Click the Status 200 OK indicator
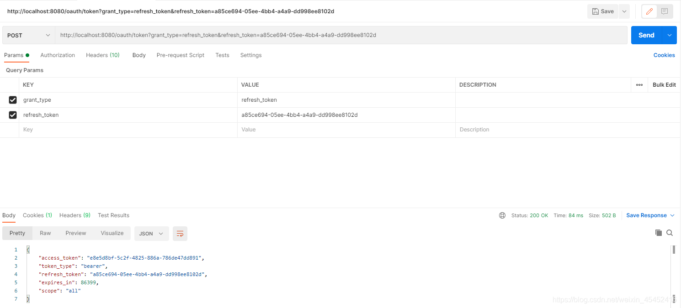681x308 pixels. (530, 215)
